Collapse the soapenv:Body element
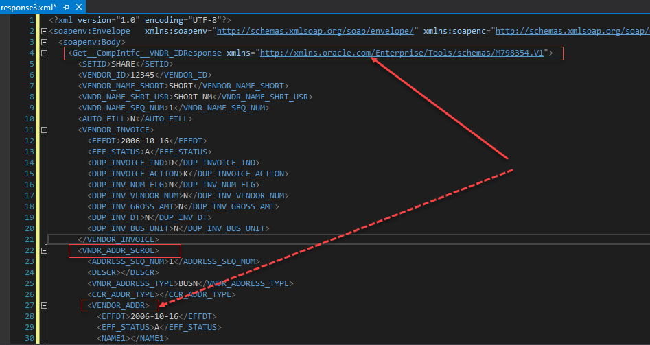Image resolution: width=650 pixels, height=345 pixels. pos(45,42)
